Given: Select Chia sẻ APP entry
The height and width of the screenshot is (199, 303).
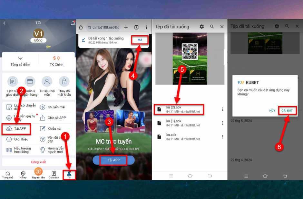Looking at the screenshot, I should coord(53,118).
